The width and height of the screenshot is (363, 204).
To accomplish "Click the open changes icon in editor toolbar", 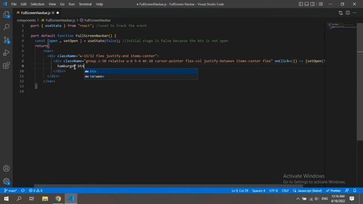I will point(340,13).
